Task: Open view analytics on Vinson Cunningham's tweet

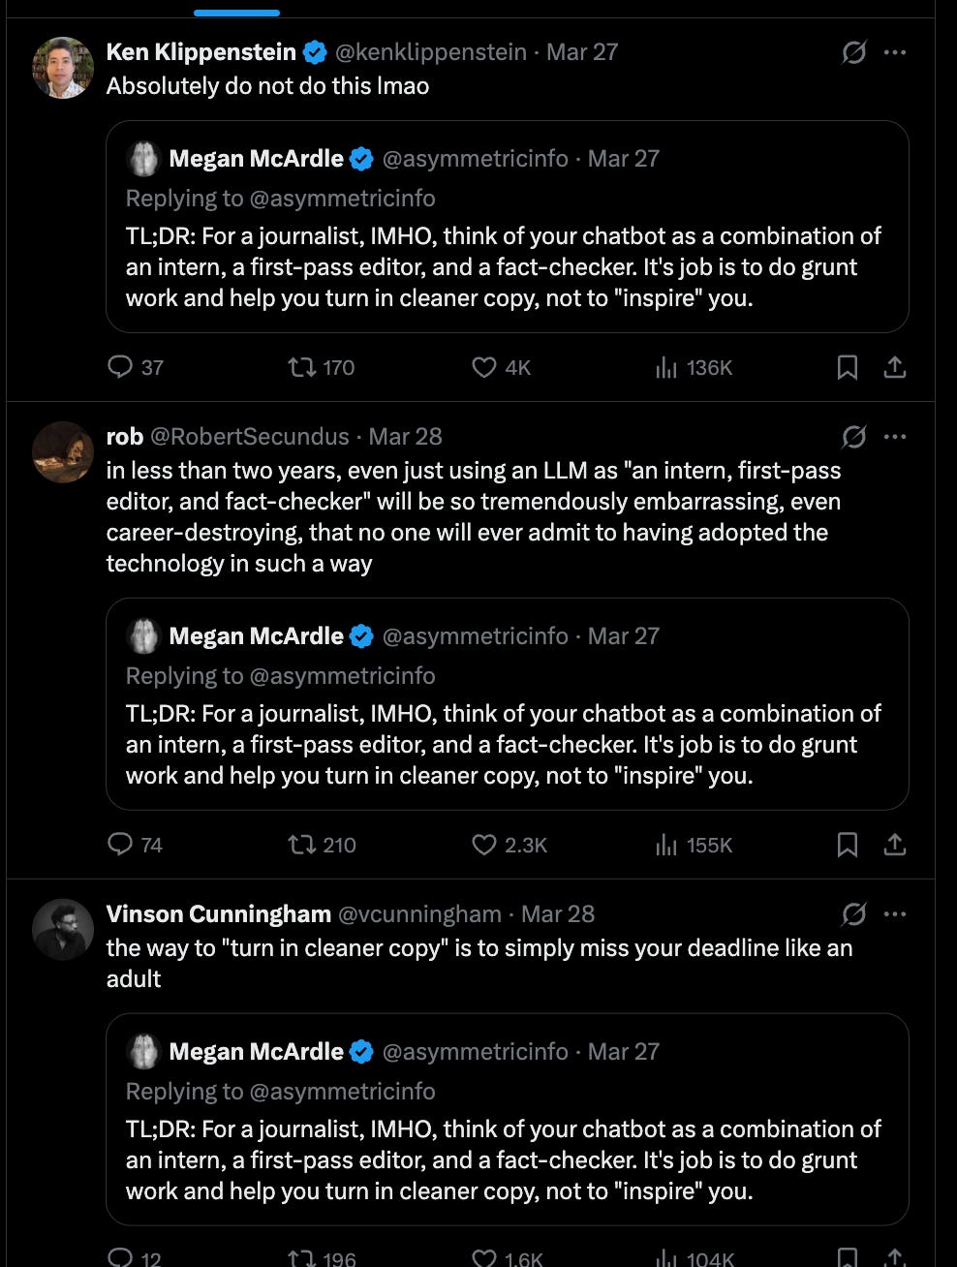Action: click(x=668, y=1255)
